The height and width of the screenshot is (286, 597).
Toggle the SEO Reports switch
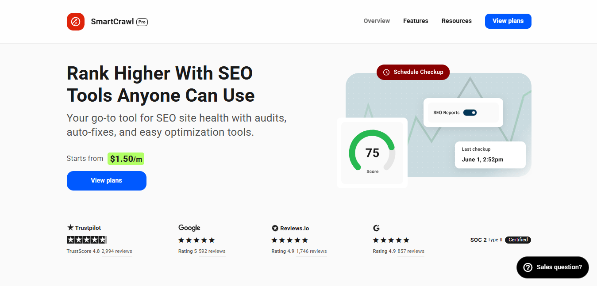pyautogui.click(x=470, y=113)
